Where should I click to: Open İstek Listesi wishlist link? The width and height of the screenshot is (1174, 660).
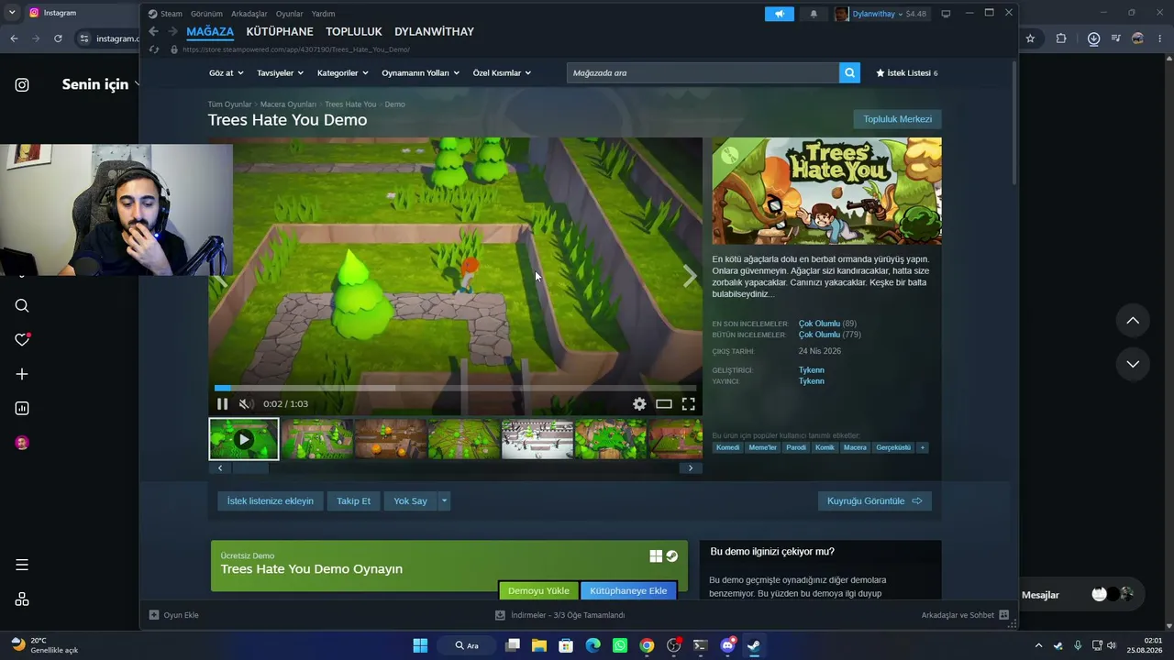(906, 72)
